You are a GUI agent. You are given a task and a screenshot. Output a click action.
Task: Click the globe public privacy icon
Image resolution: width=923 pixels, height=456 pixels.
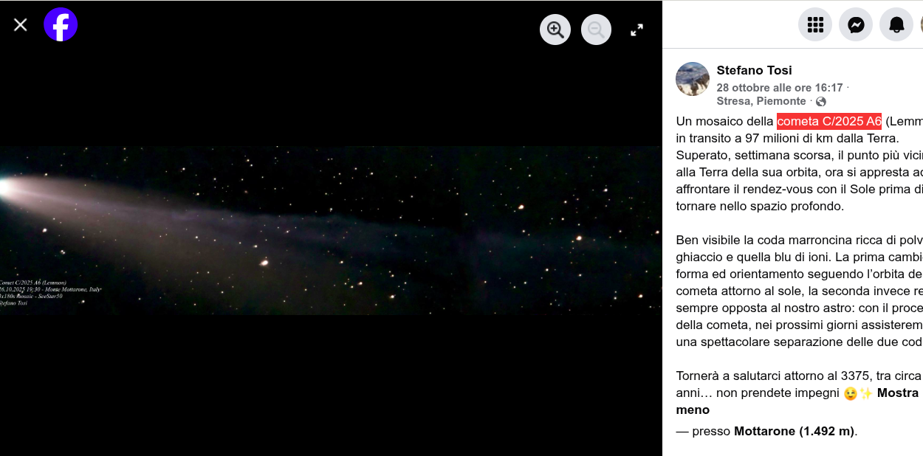(821, 102)
